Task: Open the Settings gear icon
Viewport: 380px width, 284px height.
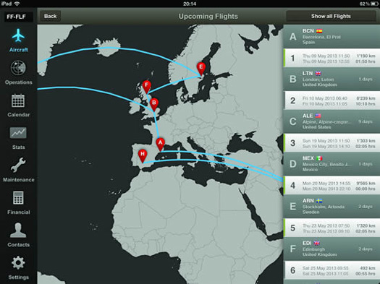Action: (18, 263)
